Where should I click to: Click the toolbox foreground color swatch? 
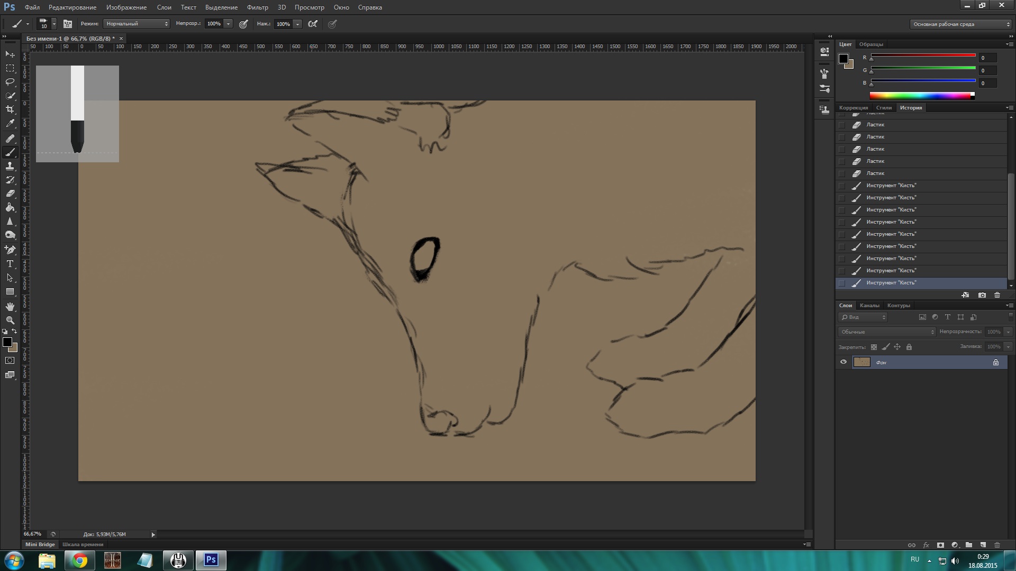[x=7, y=342]
